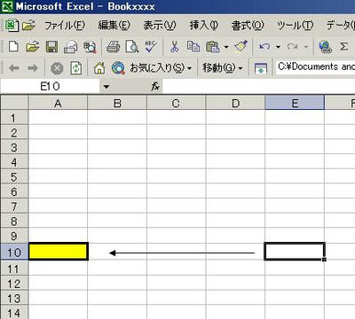Select cell C3 in the grid

176,147
